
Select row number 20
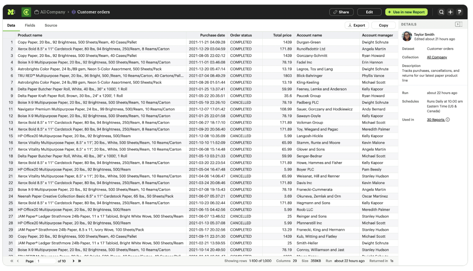coord(9,169)
